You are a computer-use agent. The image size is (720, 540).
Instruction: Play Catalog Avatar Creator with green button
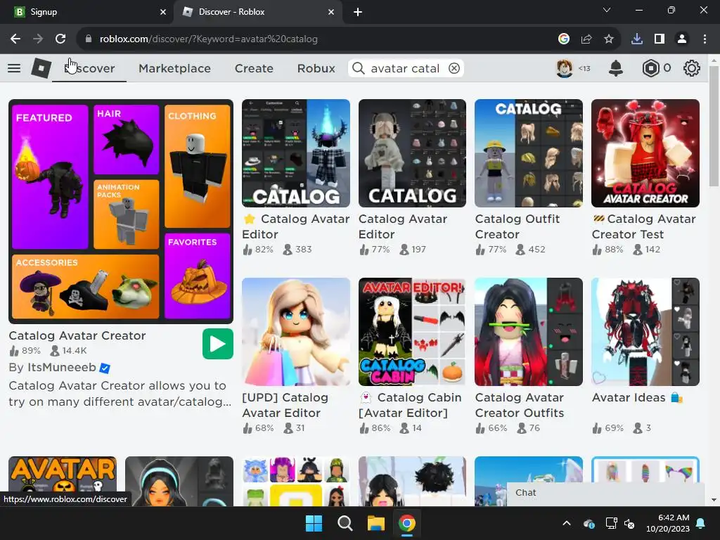(x=218, y=344)
